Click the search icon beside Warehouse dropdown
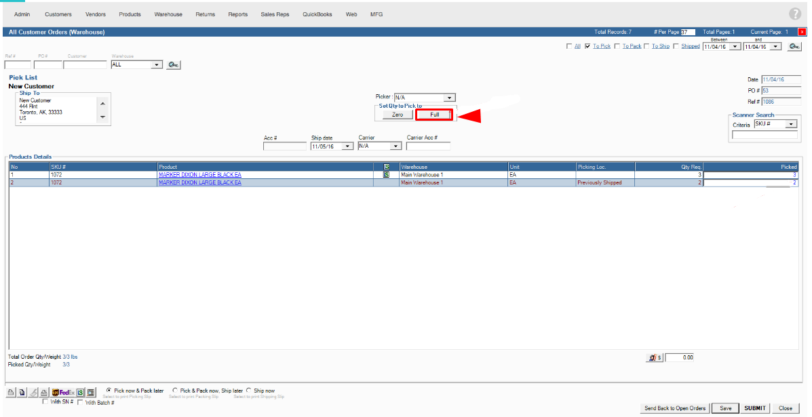Viewport: 812px width, 417px height. [174, 64]
